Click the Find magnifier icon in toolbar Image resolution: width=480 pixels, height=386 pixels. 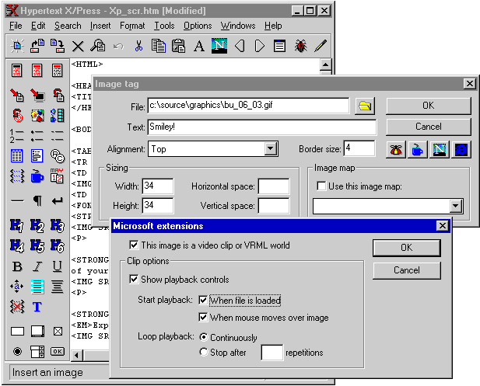pos(98,46)
